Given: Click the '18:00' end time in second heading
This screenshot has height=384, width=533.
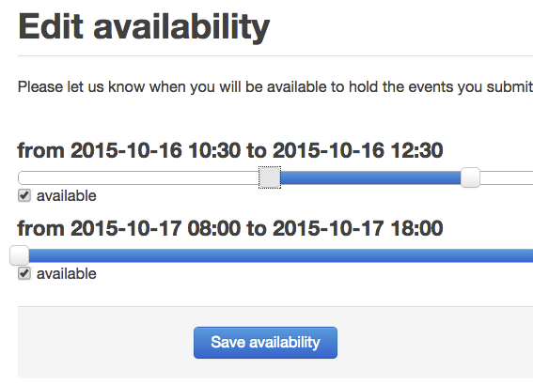Looking at the screenshot, I should [x=416, y=228].
